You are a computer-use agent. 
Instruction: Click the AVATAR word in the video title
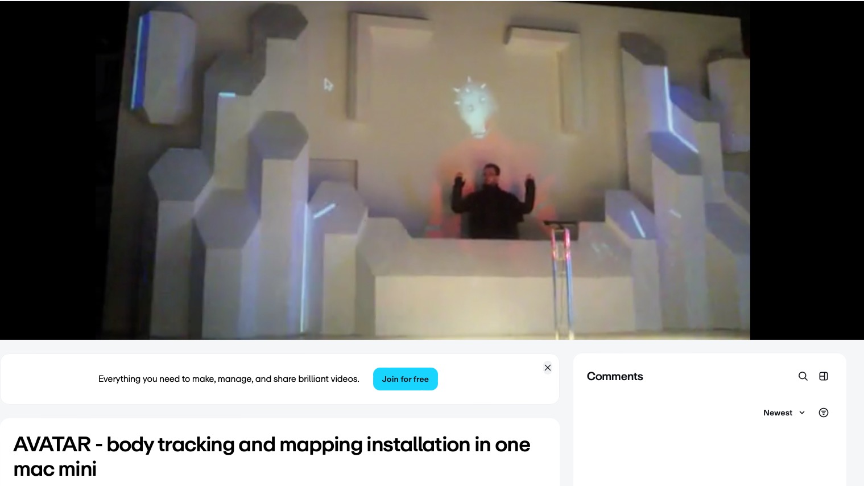click(x=52, y=444)
